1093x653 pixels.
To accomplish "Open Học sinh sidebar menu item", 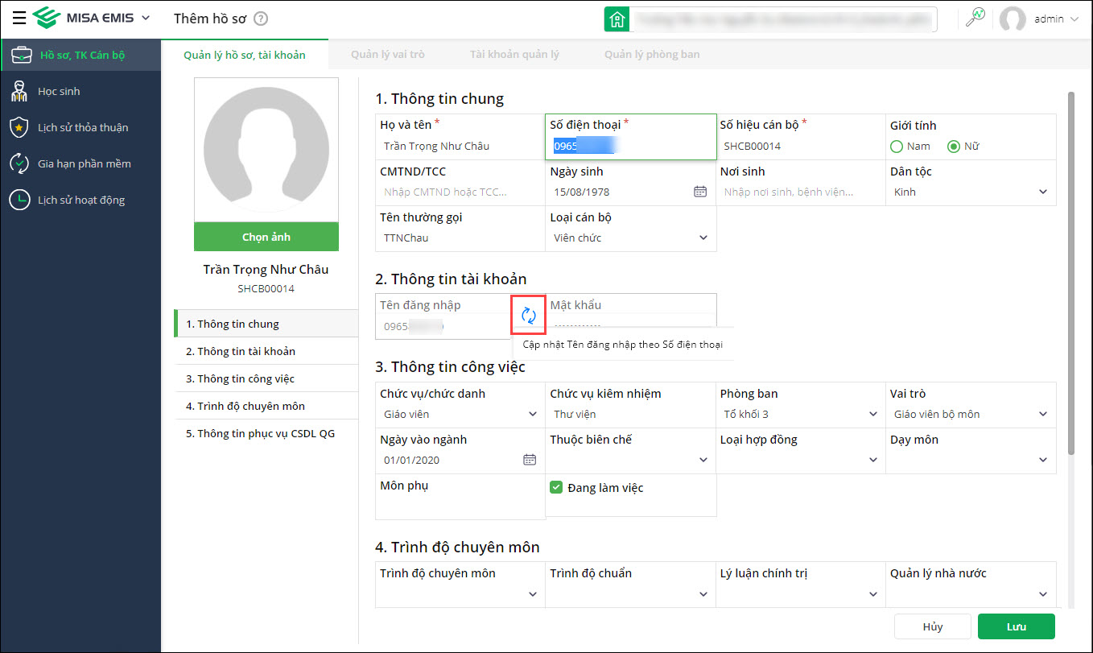I will click(80, 91).
